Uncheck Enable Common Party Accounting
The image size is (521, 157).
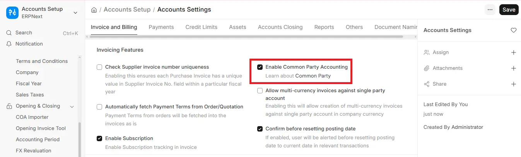(x=260, y=67)
